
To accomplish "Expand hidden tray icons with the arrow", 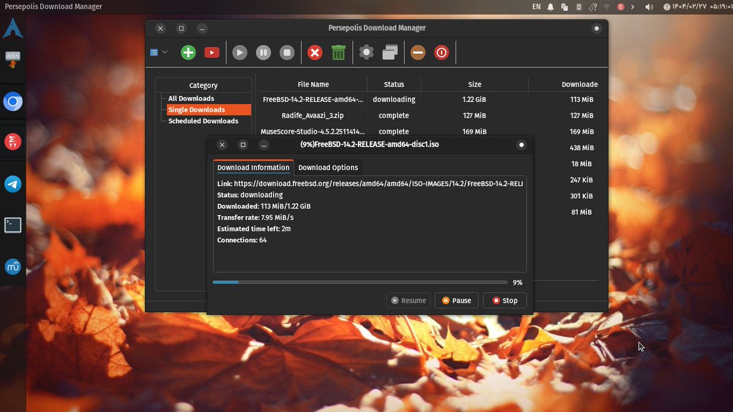I will [633, 7].
